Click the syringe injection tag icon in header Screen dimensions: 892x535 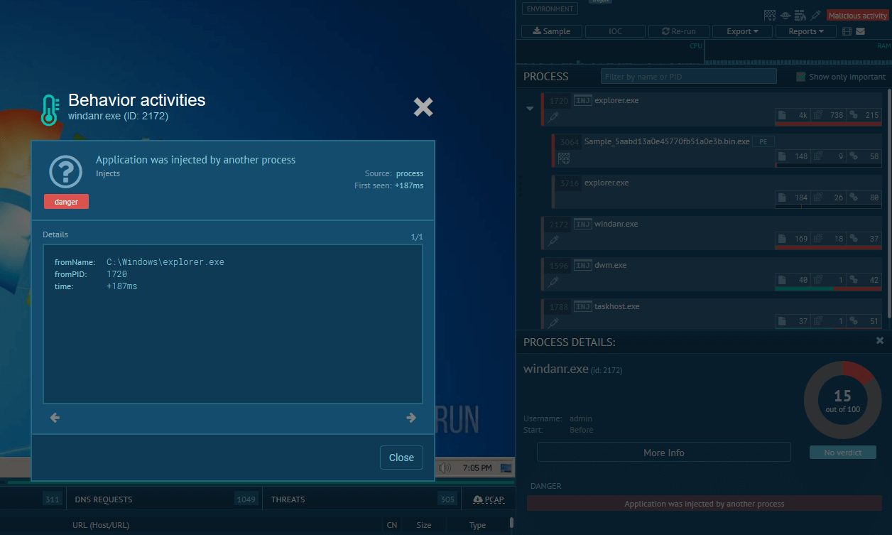click(816, 15)
